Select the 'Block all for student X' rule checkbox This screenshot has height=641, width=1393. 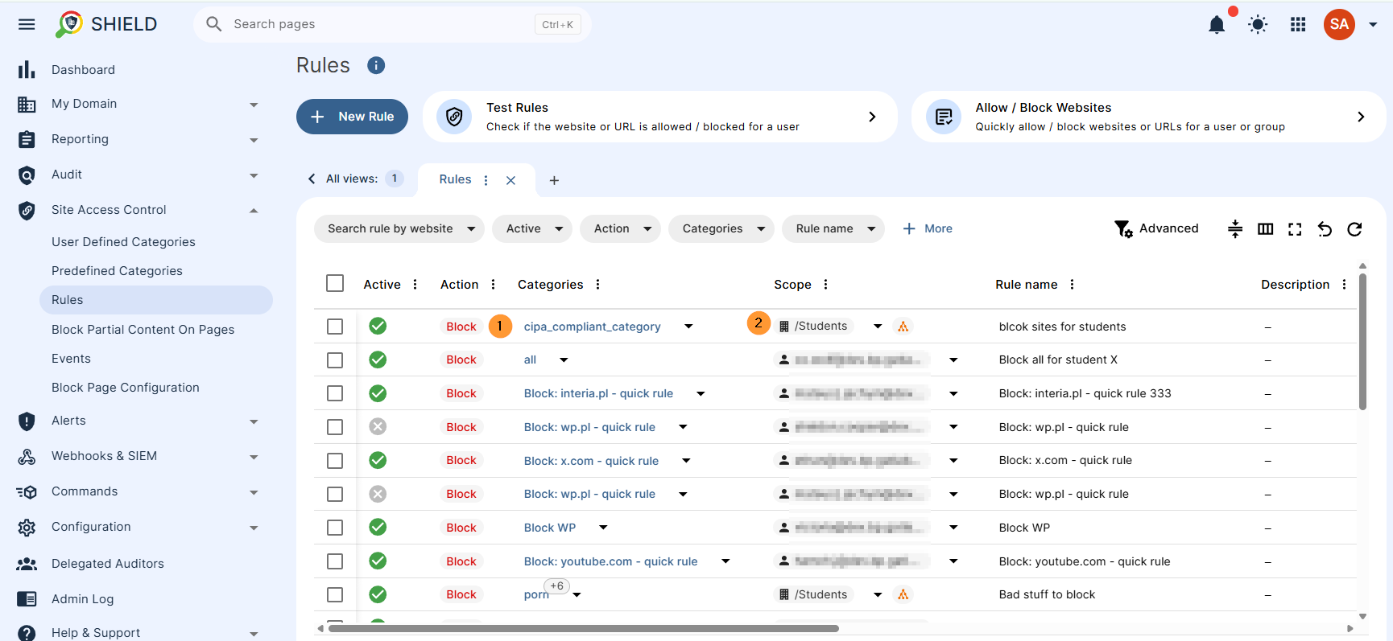coord(335,360)
